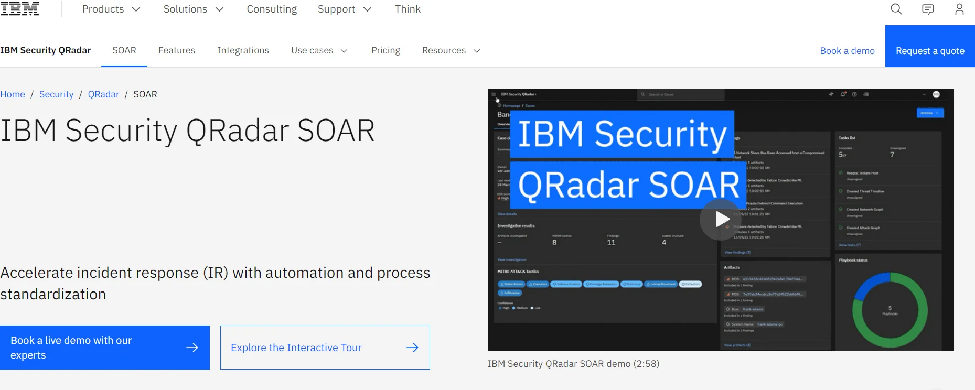Expand the Solutions menu
Viewport: 975px width, 390px height.
click(194, 9)
